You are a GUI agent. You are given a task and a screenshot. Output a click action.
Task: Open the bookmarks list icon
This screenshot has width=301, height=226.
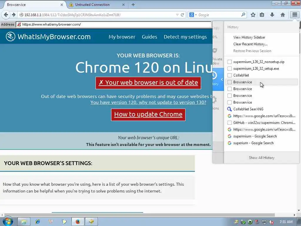tap(262, 15)
